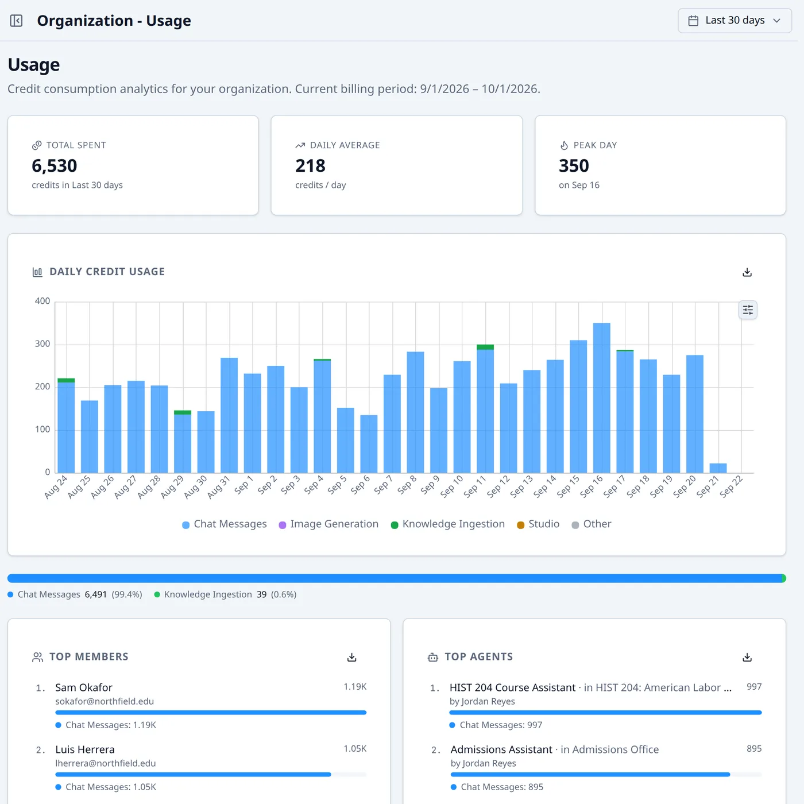Open Luis Herrera member entry

click(85, 749)
